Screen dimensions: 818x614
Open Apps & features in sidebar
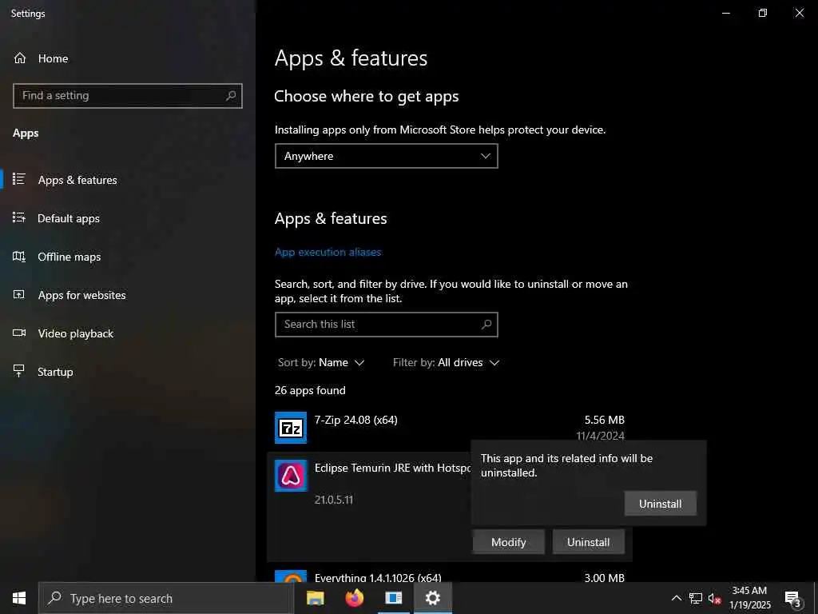coord(77,180)
